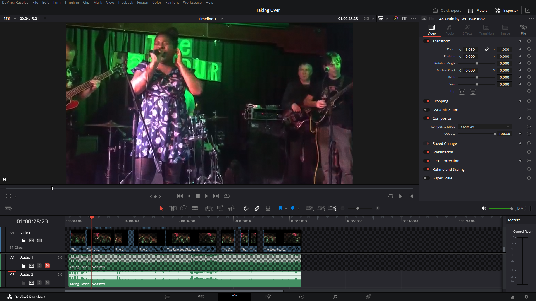Switch to the Fusion page

coord(268,297)
